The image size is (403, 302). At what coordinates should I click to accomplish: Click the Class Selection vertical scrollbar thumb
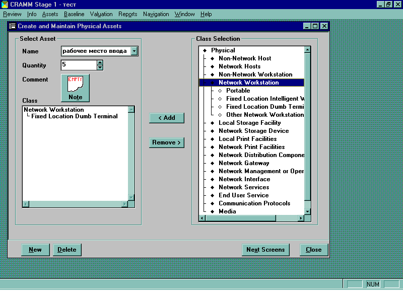[x=307, y=127]
